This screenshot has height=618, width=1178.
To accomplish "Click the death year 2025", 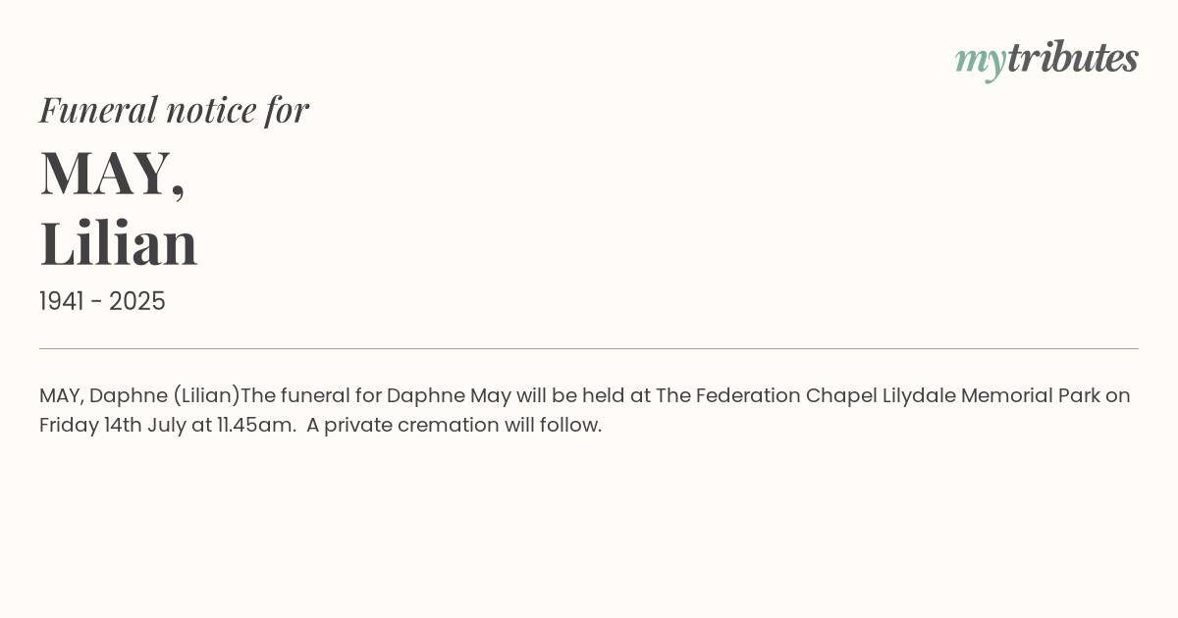I will tap(137, 301).
